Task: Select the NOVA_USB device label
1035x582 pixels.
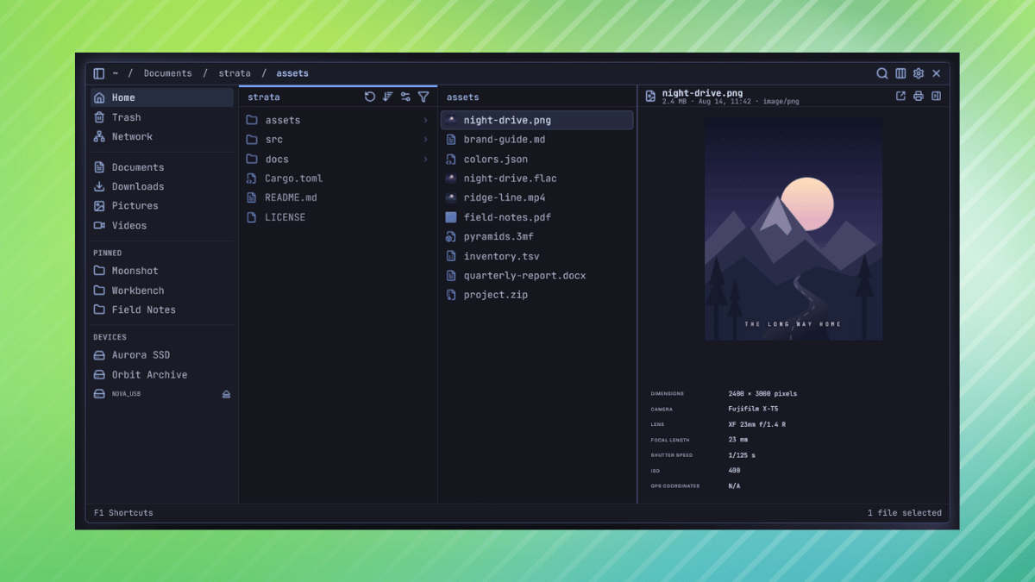Action: [x=126, y=394]
